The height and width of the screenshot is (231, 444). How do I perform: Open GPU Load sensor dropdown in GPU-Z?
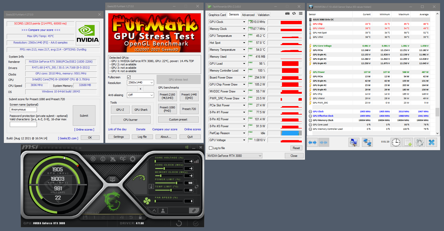(x=227, y=64)
